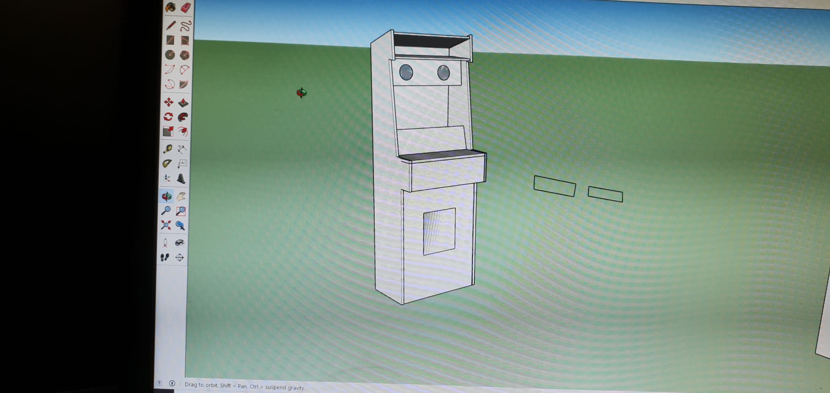Viewport: 830px width, 393px height.
Task: Select the Eraser tool
Action: [x=186, y=7]
